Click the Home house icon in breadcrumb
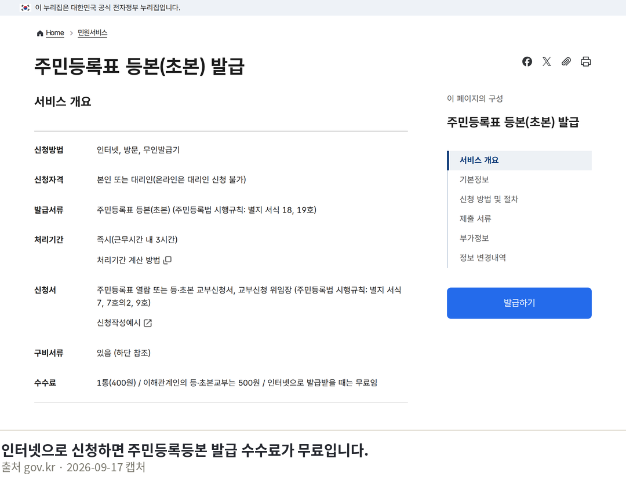This screenshot has width=626, height=480. (x=40, y=33)
